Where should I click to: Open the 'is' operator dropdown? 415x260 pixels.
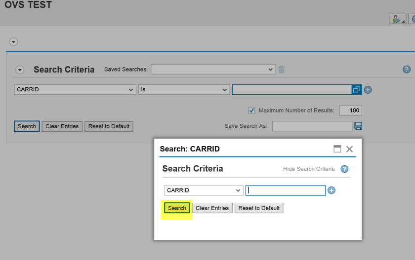tap(184, 90)
